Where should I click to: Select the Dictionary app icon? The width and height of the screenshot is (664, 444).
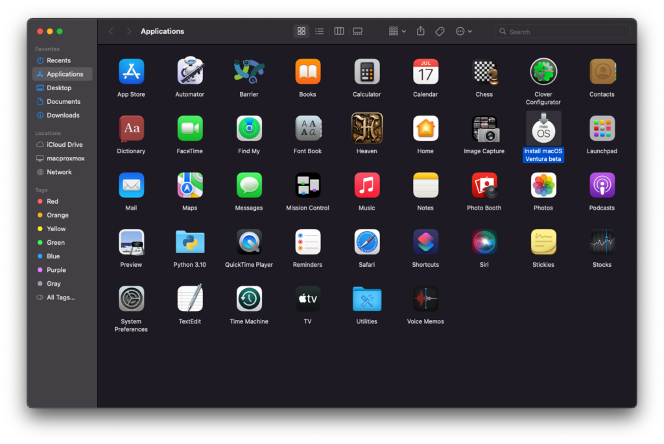point(131,129)
